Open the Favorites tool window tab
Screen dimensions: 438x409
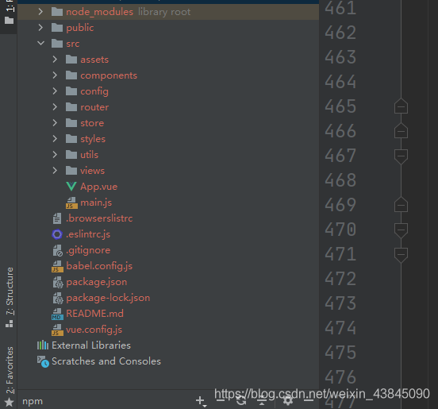coord(10,370)
